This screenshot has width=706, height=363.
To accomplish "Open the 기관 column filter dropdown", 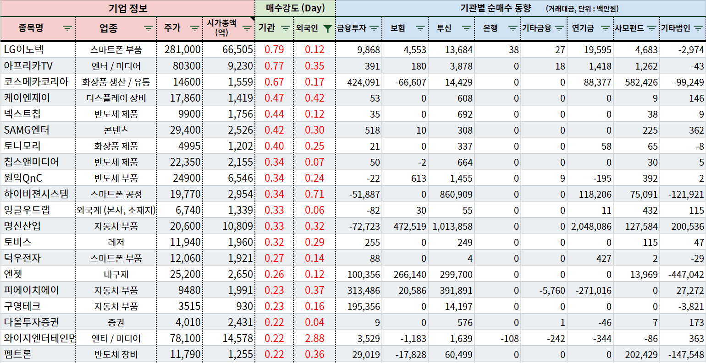I will pos(285,28).
